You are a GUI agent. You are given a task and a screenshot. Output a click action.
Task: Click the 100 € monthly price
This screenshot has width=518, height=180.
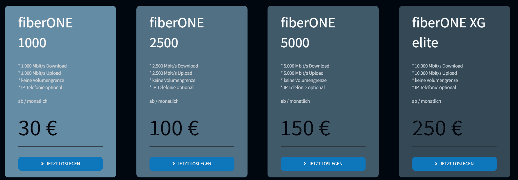pyautogui.click(x=174, y=128)
